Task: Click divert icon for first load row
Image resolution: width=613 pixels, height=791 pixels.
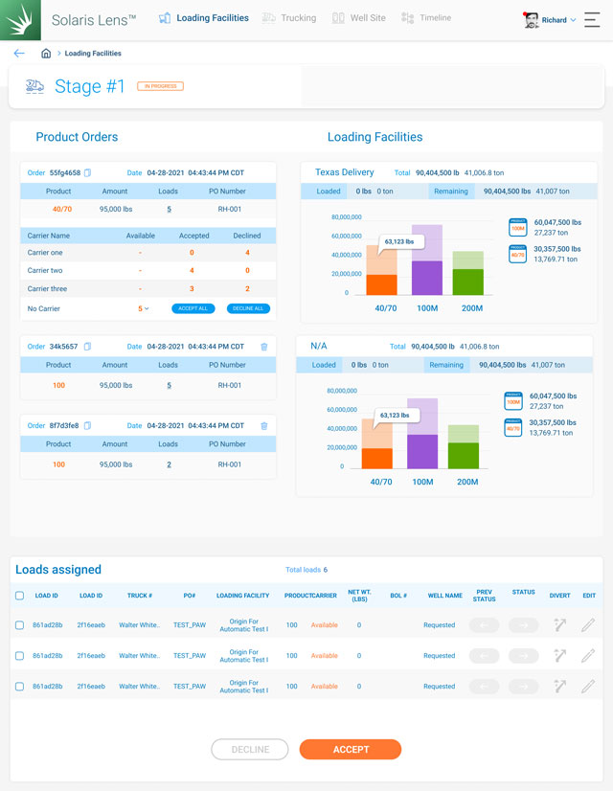Action: click(559, 625)
